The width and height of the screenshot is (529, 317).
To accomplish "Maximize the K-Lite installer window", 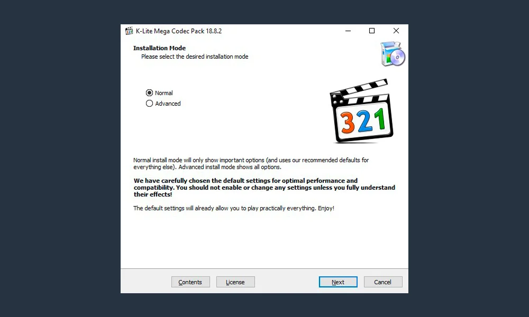I will [x=372, y=31].
